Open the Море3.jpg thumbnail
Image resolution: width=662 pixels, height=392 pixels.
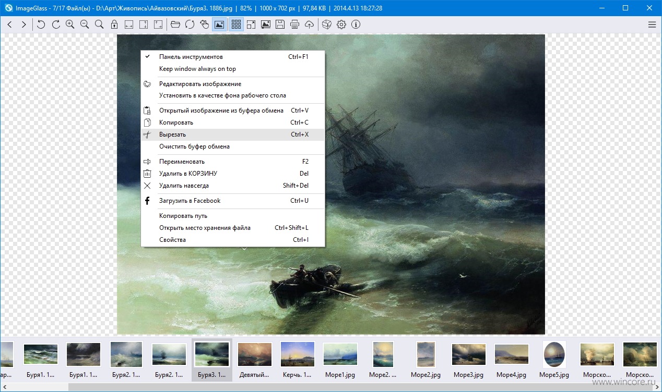click(469, 360)
